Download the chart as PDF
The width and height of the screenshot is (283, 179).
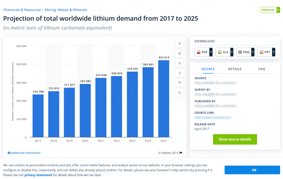(202, 52)
